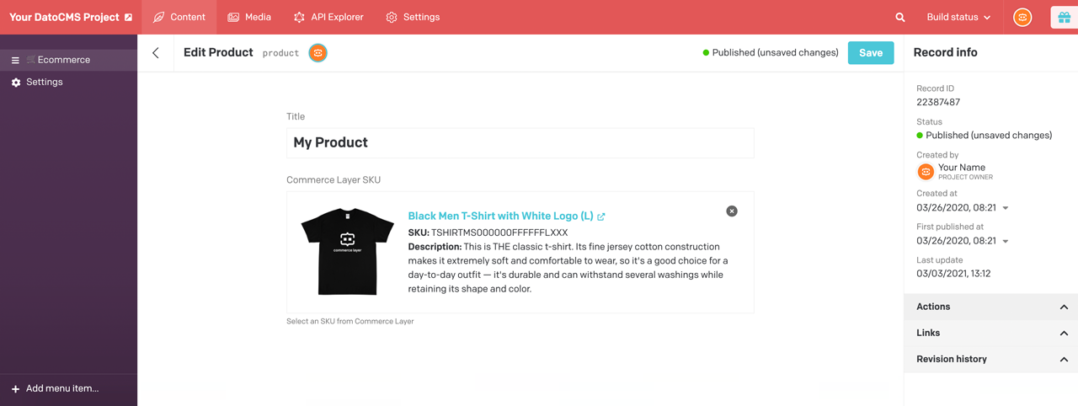The image size is (1078, 406).
Task: Remove the selected SKU with the X icon
Action: click(x=732, y=211)
